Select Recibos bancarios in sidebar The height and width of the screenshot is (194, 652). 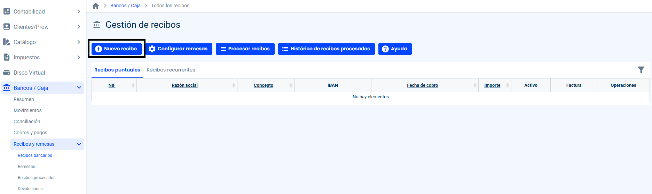click(35, 155)
